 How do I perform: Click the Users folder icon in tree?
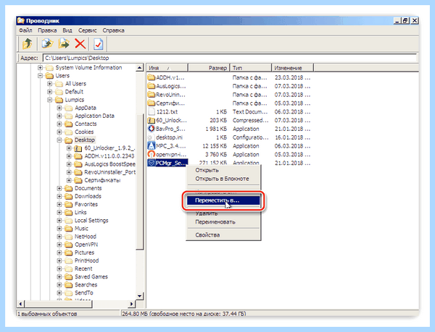49,75
